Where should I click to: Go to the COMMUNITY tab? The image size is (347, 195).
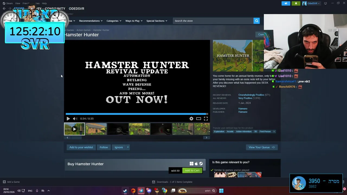(x=55, y=9)
